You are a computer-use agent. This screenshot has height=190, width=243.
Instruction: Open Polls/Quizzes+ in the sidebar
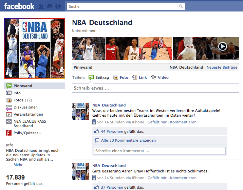pos(27,133)
